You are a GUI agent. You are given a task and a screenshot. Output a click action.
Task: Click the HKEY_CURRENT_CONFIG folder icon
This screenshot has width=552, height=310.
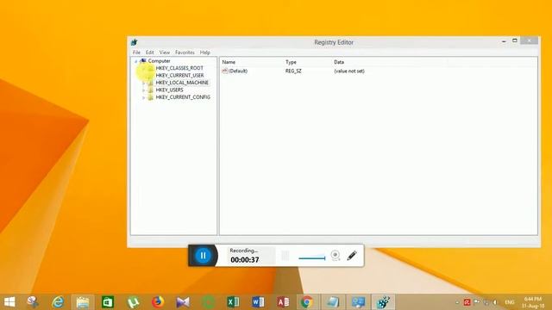click(x=151, y=97)
